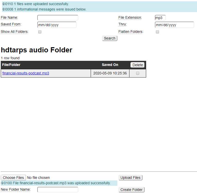Click the info icon beside message 0008
The image size is (197, 194).
pyautogui.click(x=3, y=9)
